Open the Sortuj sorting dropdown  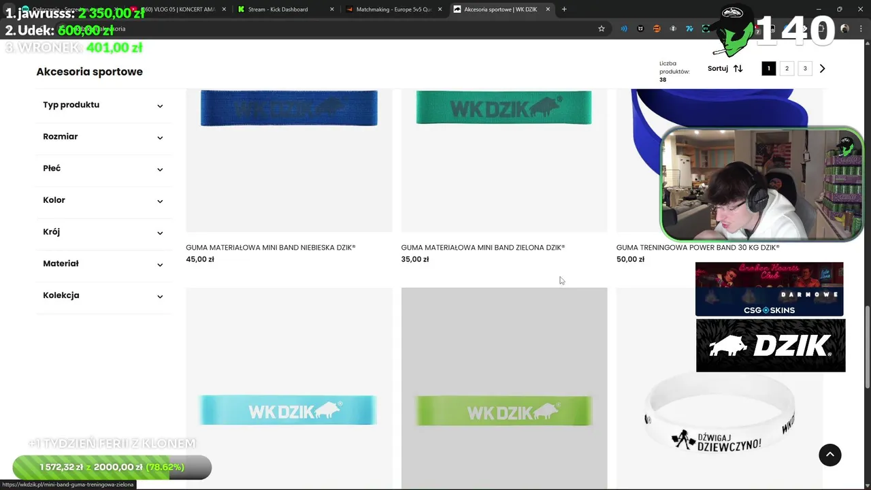(725, 69)
